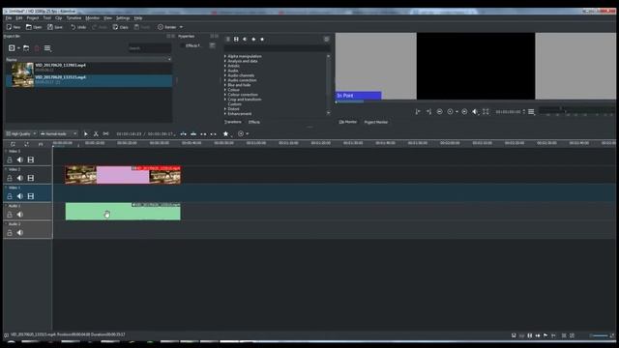Expand the Audio correction category
This screenshot has height=348, width=619.
(225, 80)
